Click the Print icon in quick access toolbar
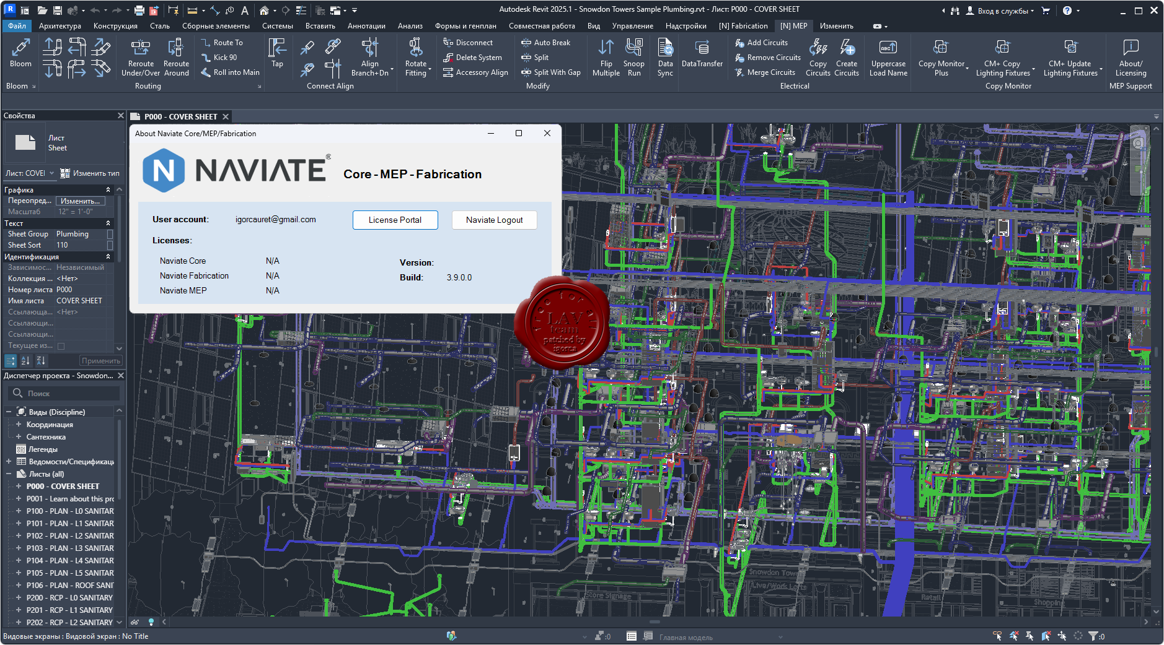 139,11
